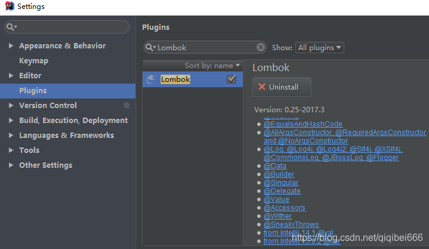Click the red X icon on Uninstall
Image resolution: width=429 pixels, height=249 pixels.
pyautogui.click(x=262, y=87)
